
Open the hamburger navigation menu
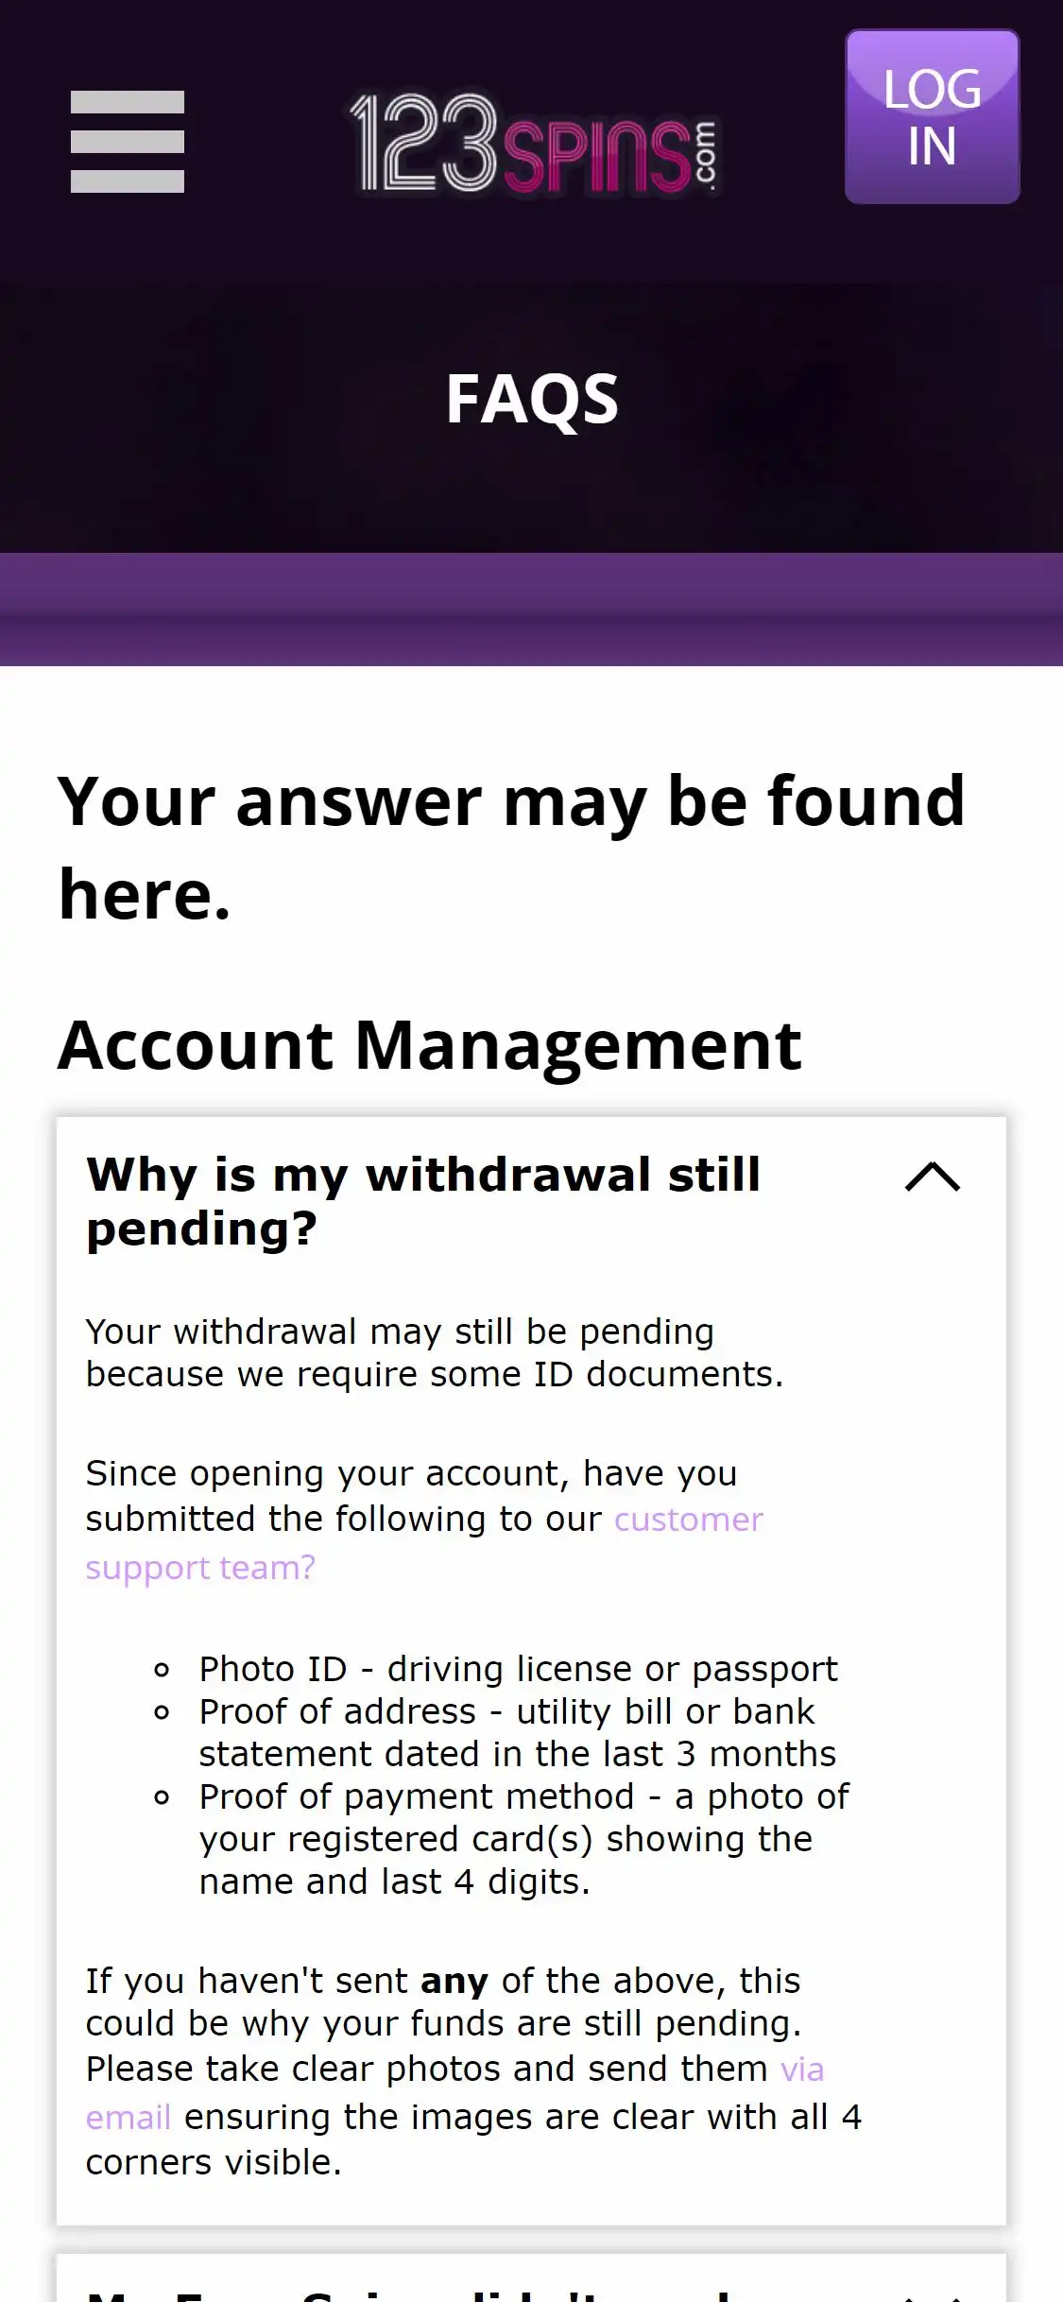pos(128,142)
